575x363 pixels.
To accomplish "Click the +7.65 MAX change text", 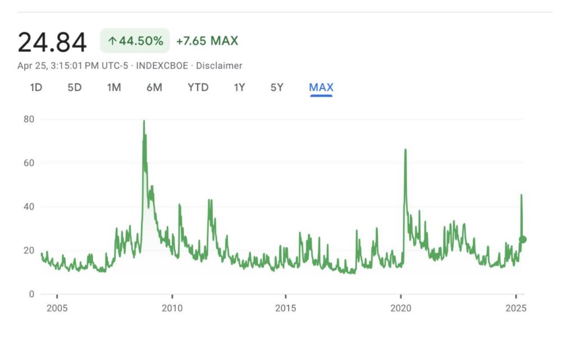I will point(207,41).
